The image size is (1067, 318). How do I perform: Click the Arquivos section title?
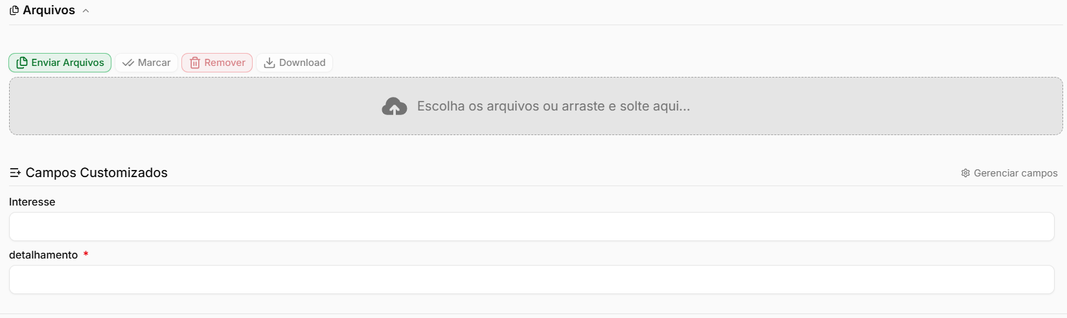tap(49, 10)
